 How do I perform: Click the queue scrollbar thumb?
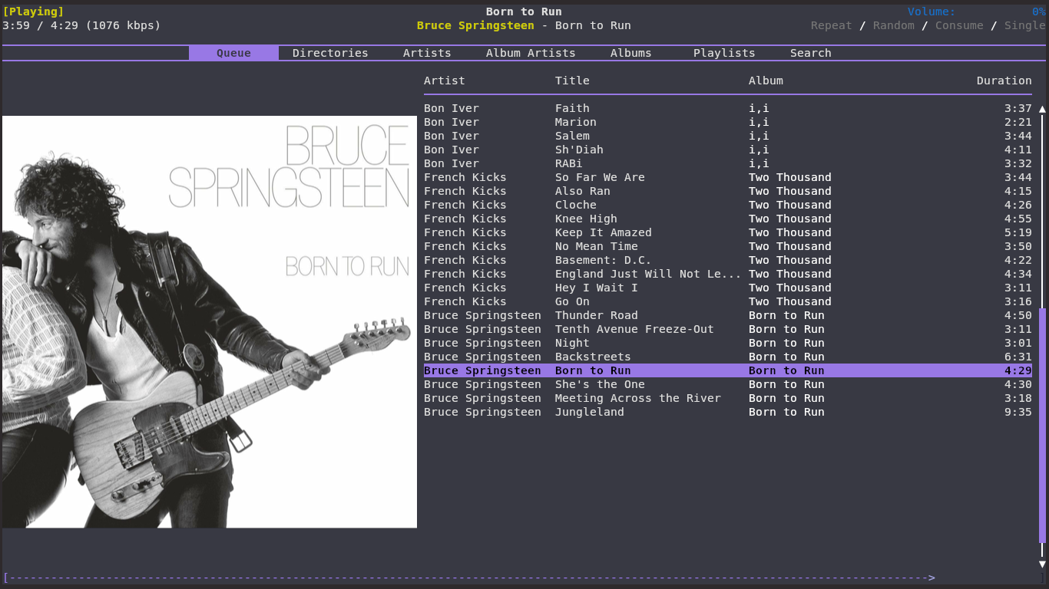1042,426
